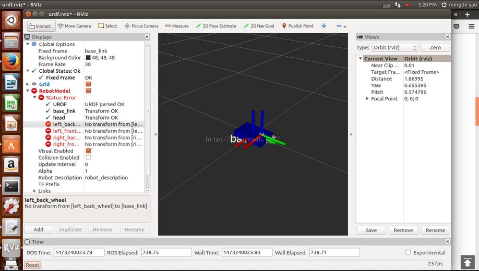Open the blue minus remove-tool dropdown
This screenshot has width=479, height=271.
coord(342,26)
